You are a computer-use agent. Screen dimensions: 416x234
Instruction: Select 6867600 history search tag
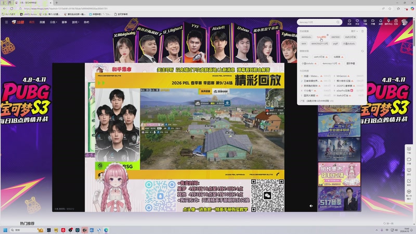pyautogui.click(x=335, y=37)
